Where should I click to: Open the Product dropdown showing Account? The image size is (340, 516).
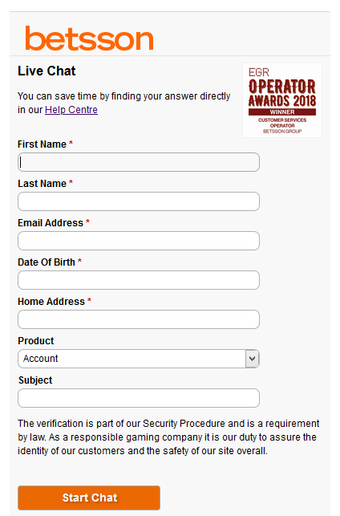[x=139, y=359]
